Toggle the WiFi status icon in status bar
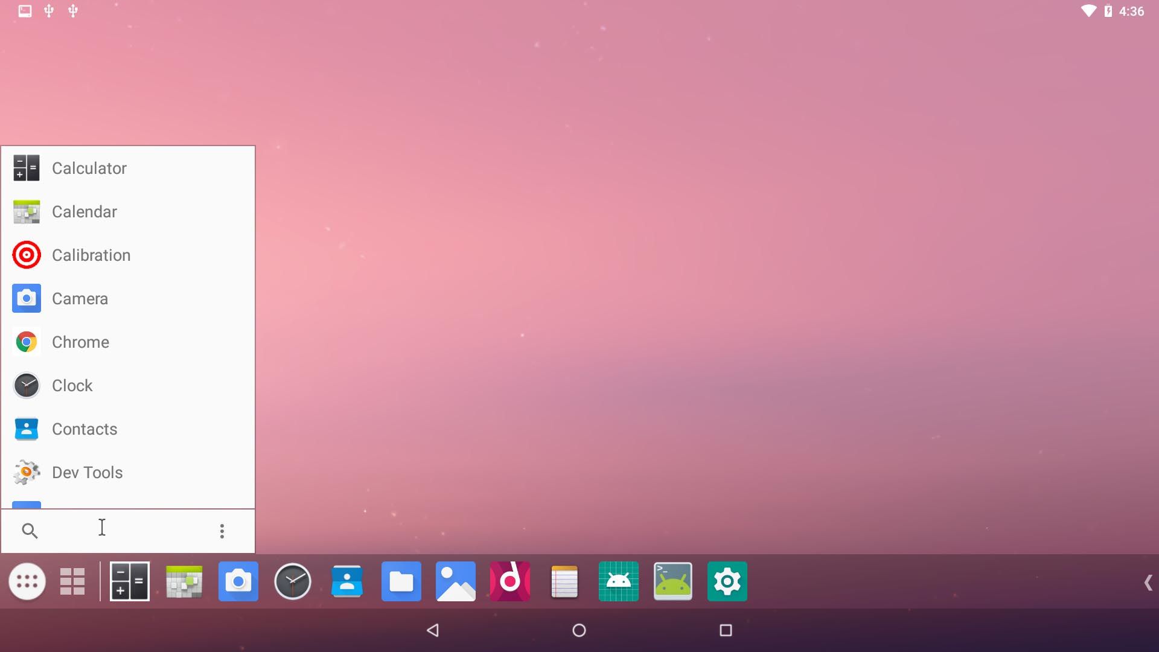The height and width of the screenshot is (652, 1159). point(1092,10)
